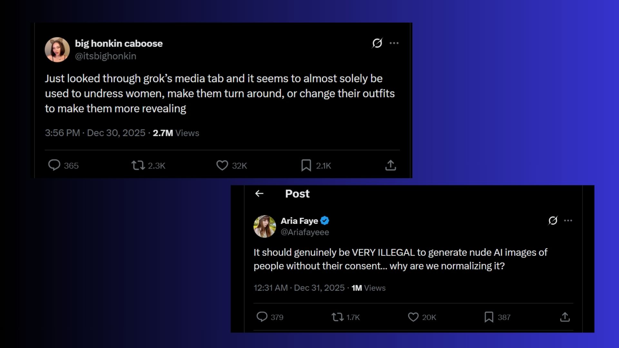Go back using the arrow beside Post
The image size is (619, 348).
click(259, 193)
